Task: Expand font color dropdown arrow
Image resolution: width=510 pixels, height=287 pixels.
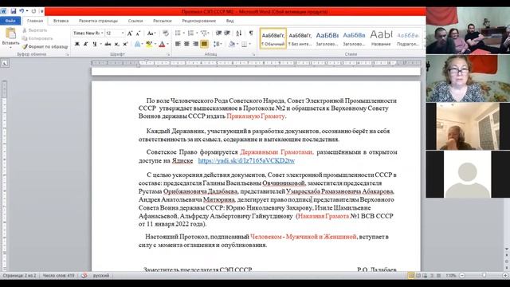Action: 168,44
